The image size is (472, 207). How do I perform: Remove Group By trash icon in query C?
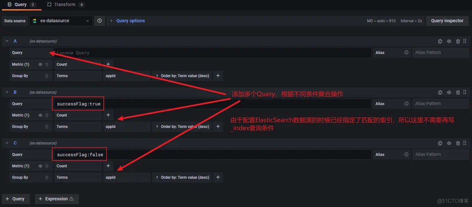coord(47,177)
